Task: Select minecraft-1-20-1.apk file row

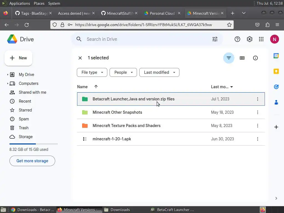Action: [171, 139]
